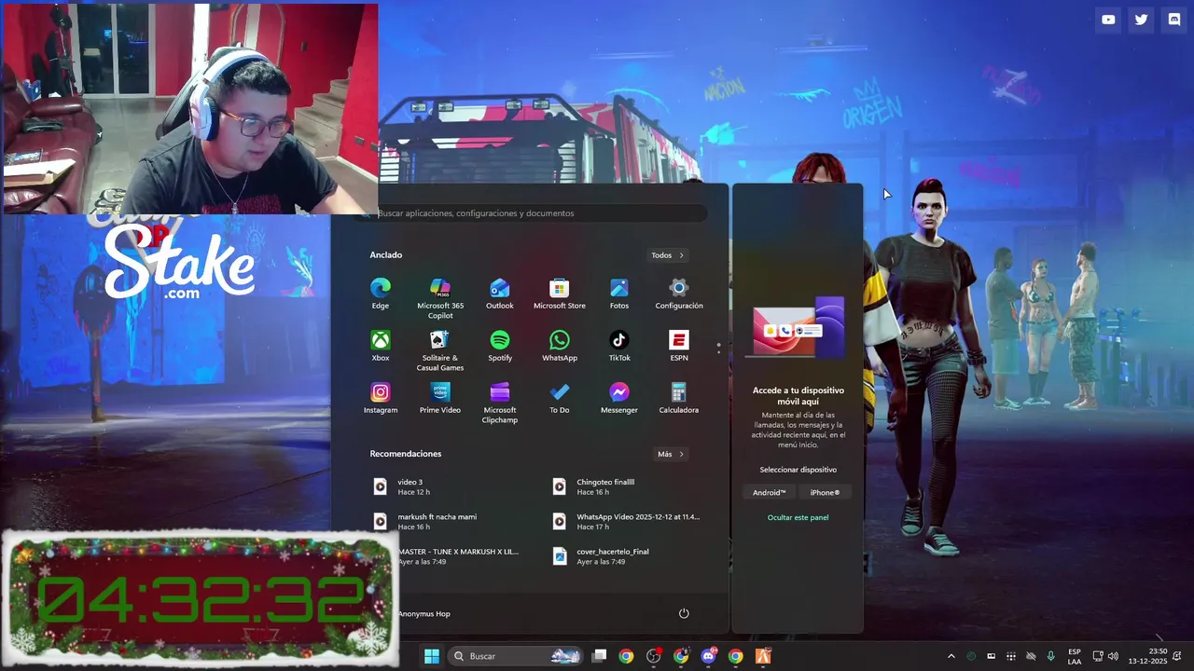This screenshot has height=671, width=1194.
Task: Open Microsoft Store from the Start menu
Action: [560, 294]
